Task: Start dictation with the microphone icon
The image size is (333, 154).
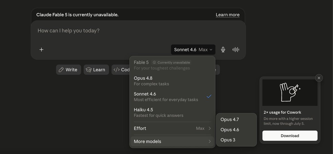Action: (x=223, y=50)
